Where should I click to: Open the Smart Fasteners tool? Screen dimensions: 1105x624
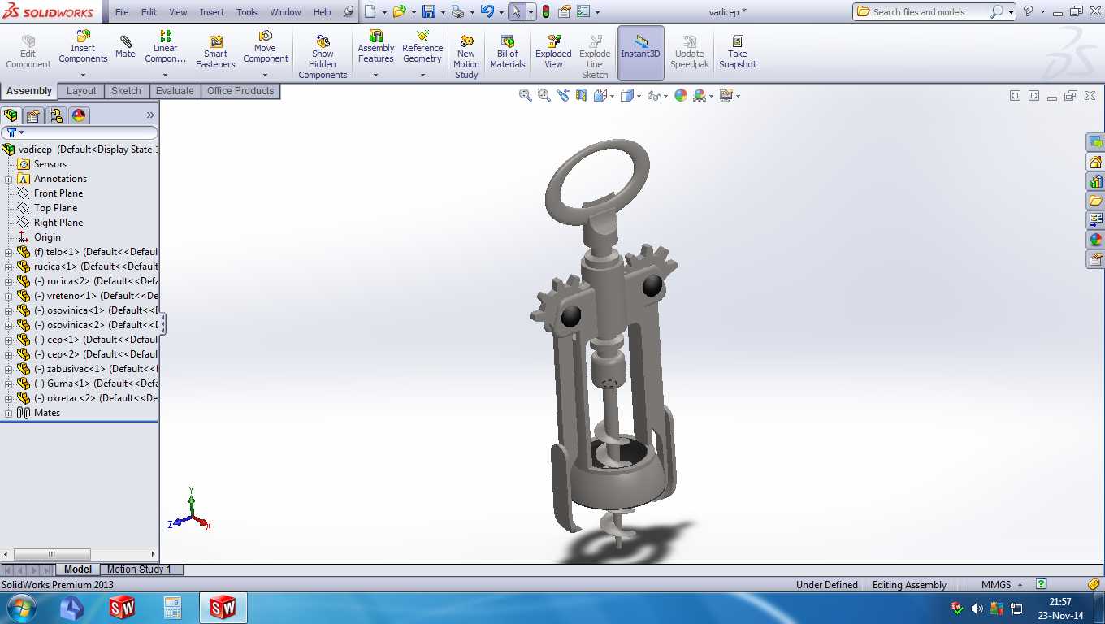coord(215,53)
